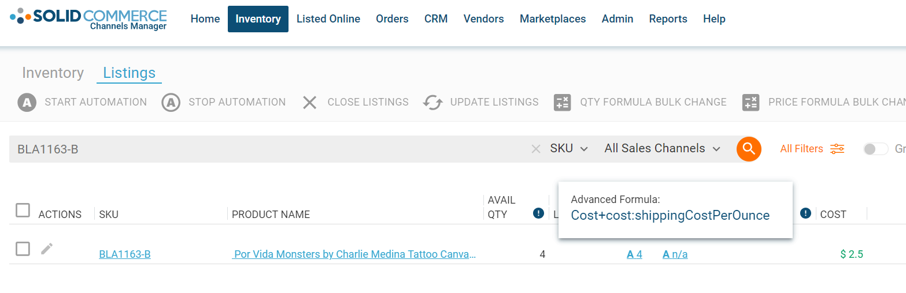
Task: Click the avail qty value 4
Action: tap(542, 254)
